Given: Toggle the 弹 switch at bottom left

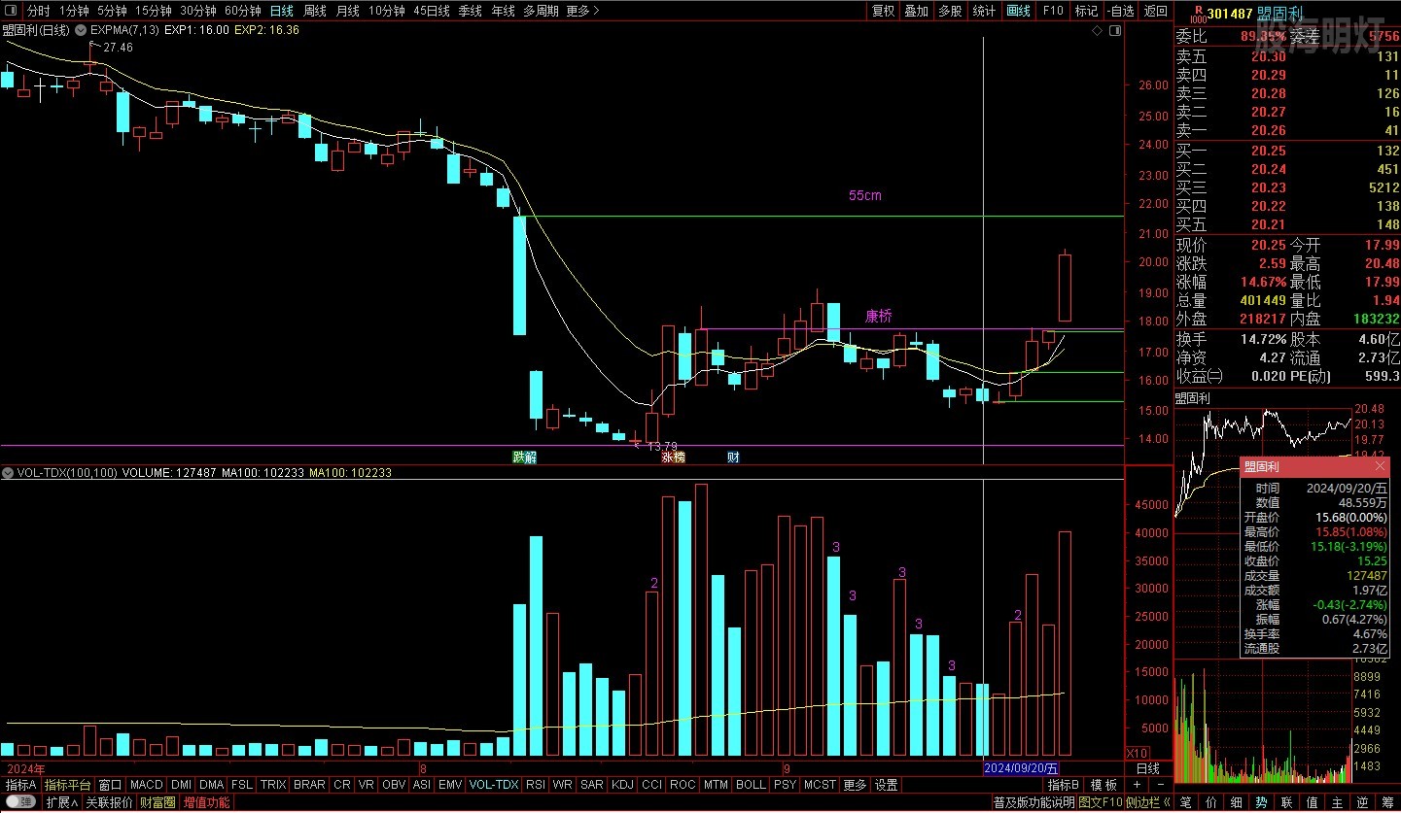Looking at the screenshot, I should tap(20, 802).
